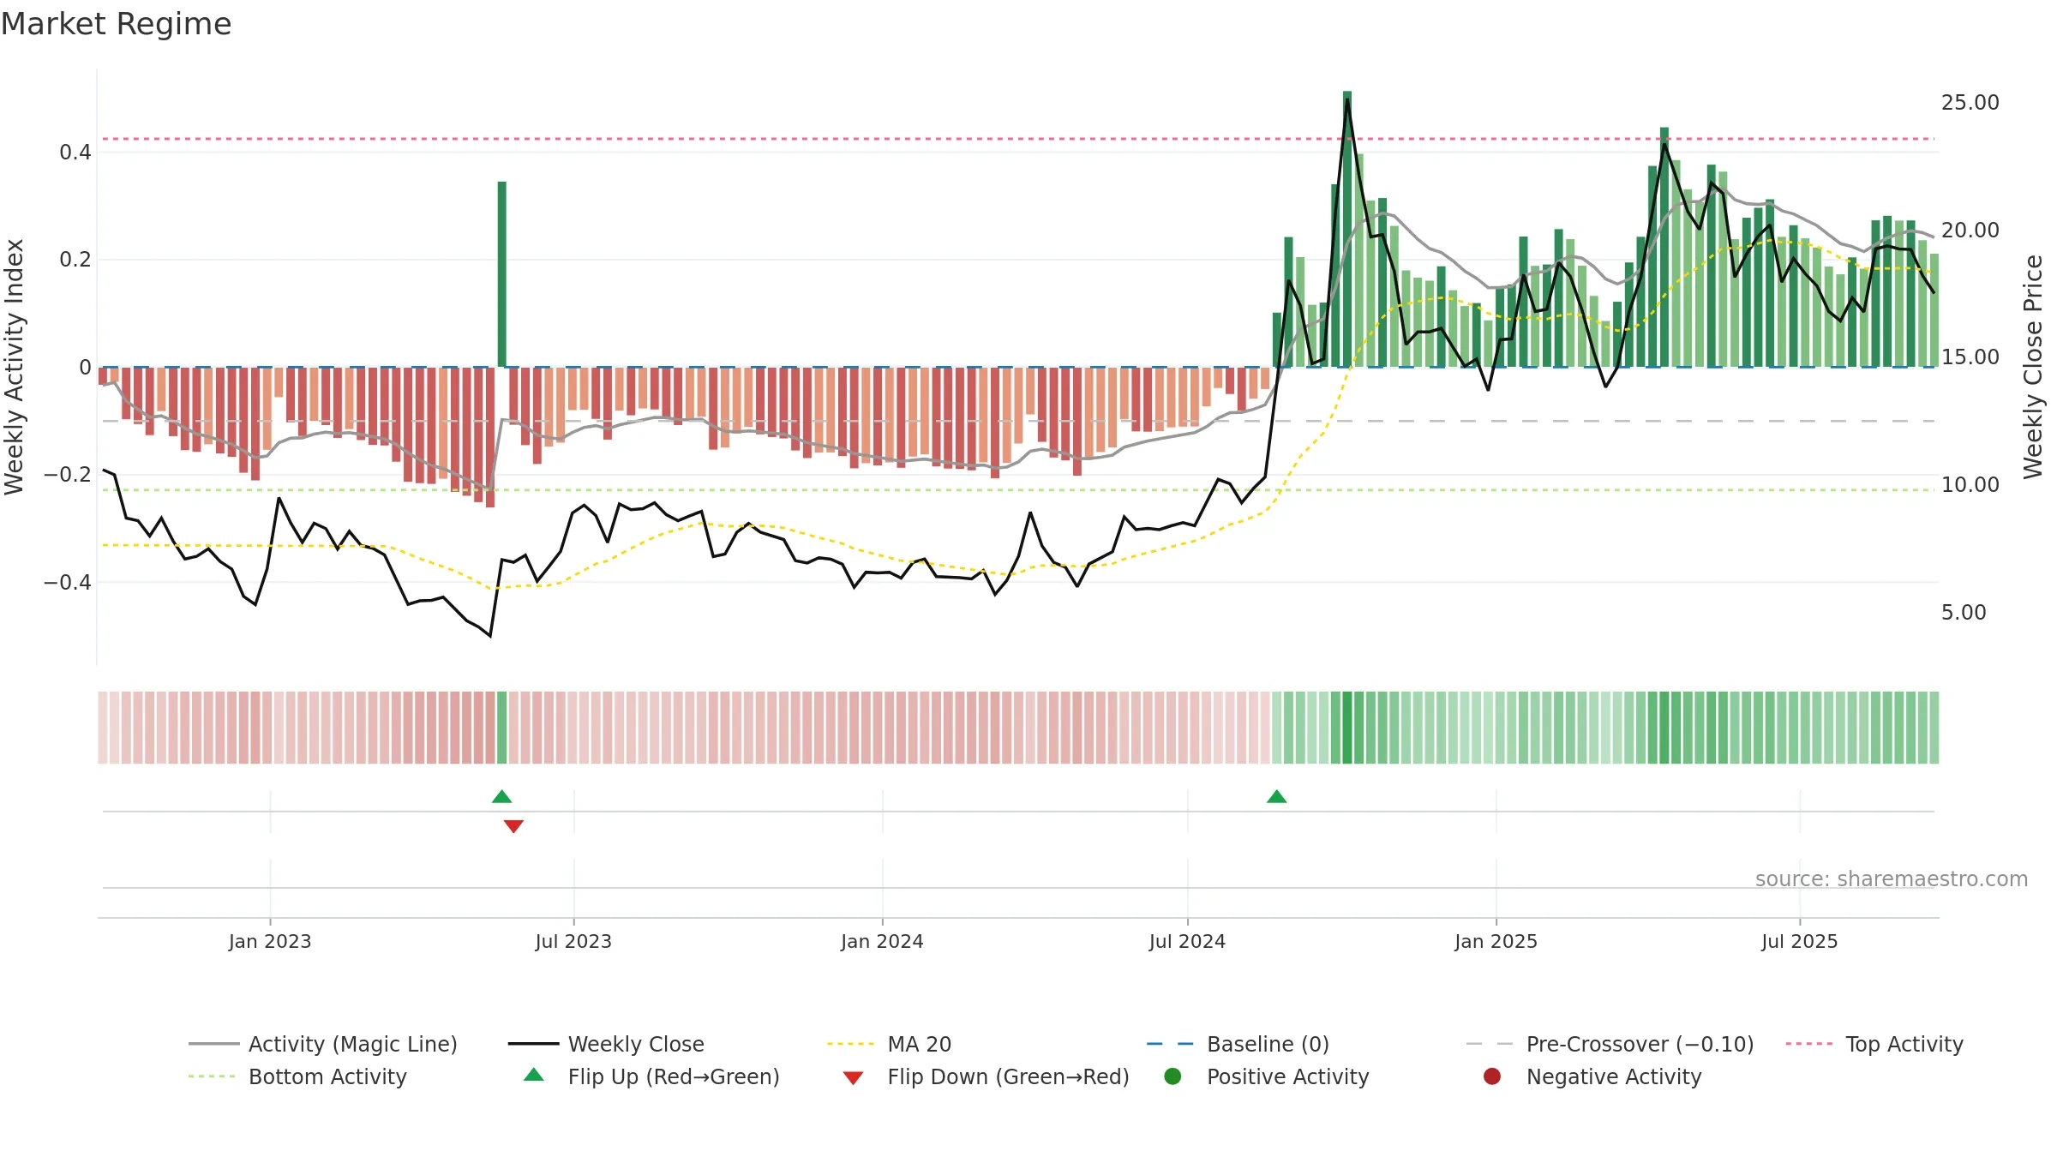Click the Positive Activity green dot icon
Image resolution: width=2057 pixels, height=1157 pixels.
click(x=1172, y=1076)
